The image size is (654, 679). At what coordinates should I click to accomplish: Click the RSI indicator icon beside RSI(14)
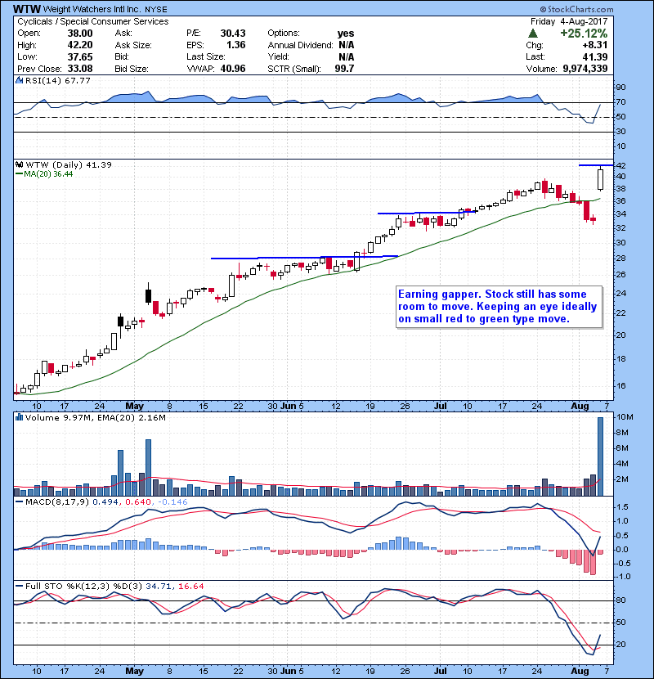click(x=19, y=80)
